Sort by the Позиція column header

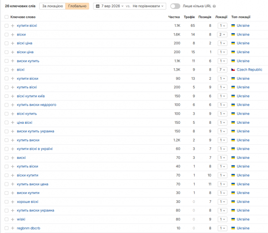[x=205, y=17]
